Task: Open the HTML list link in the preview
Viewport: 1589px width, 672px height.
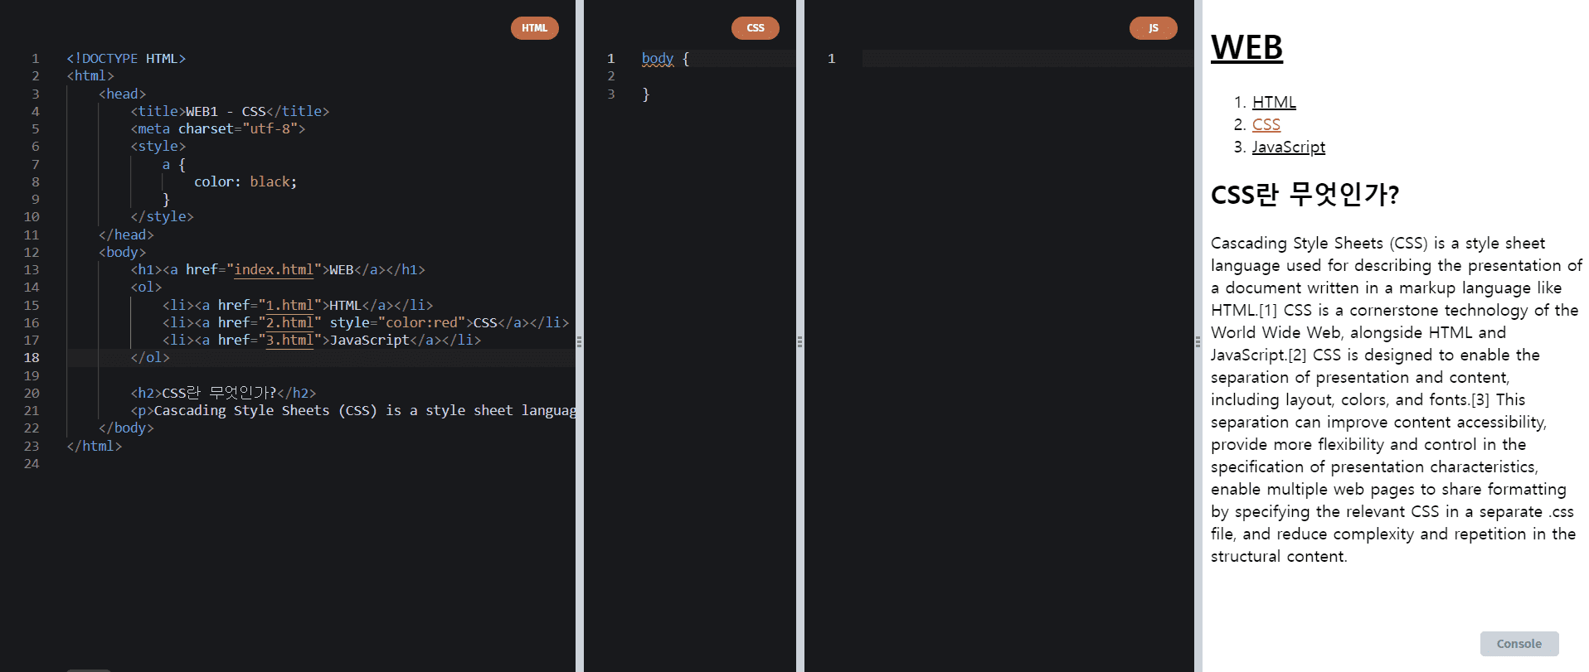Action: [1274, 102]
